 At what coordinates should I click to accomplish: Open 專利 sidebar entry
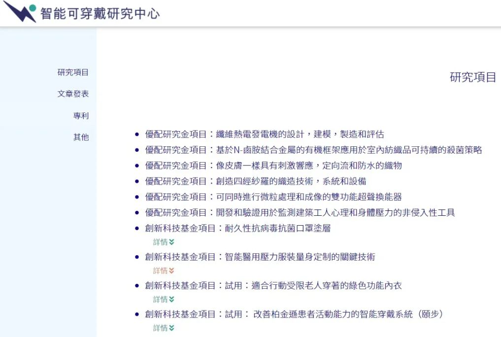pyautogui.click(x=79, y=116)
